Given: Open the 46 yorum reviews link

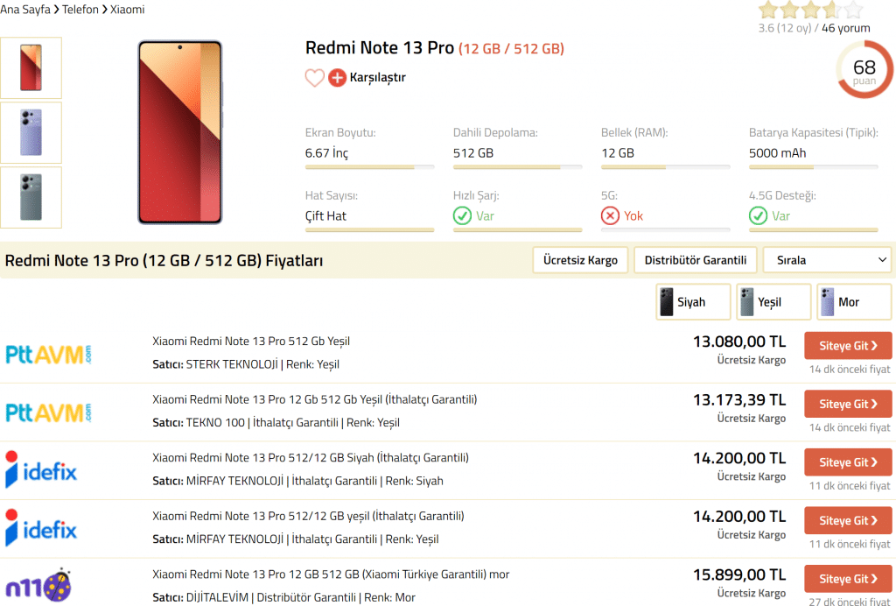Looking at the screenshot, I should (846, 28).
